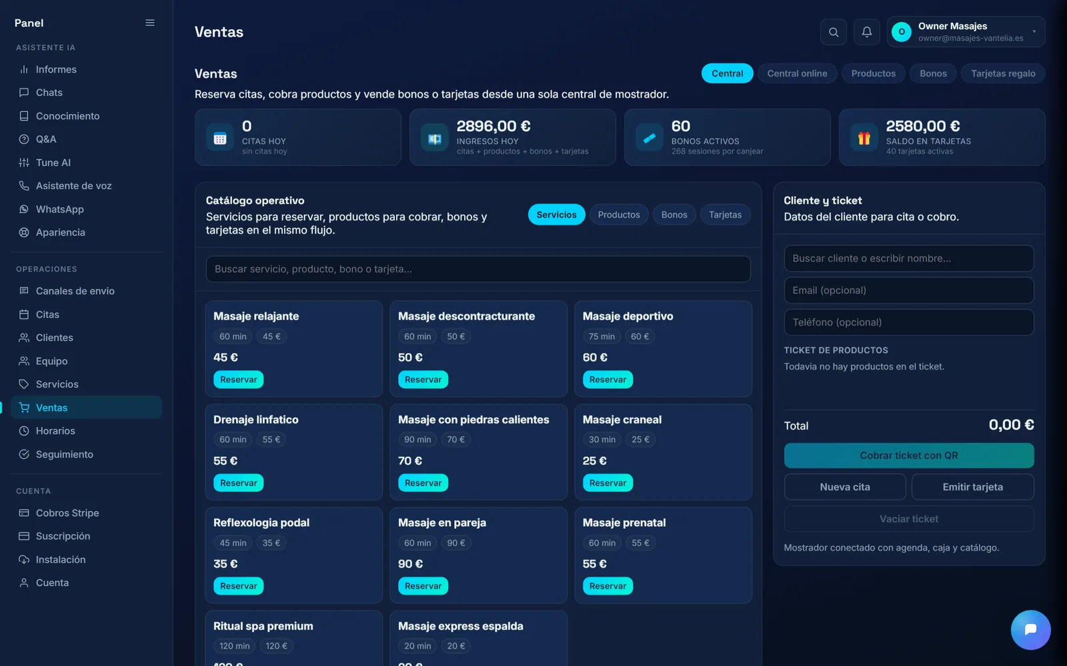Open search with the magnifier icon
The image size is (1067, 666).
point(834,32)
